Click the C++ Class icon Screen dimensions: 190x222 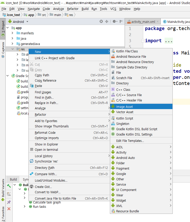tap(113, 90)
